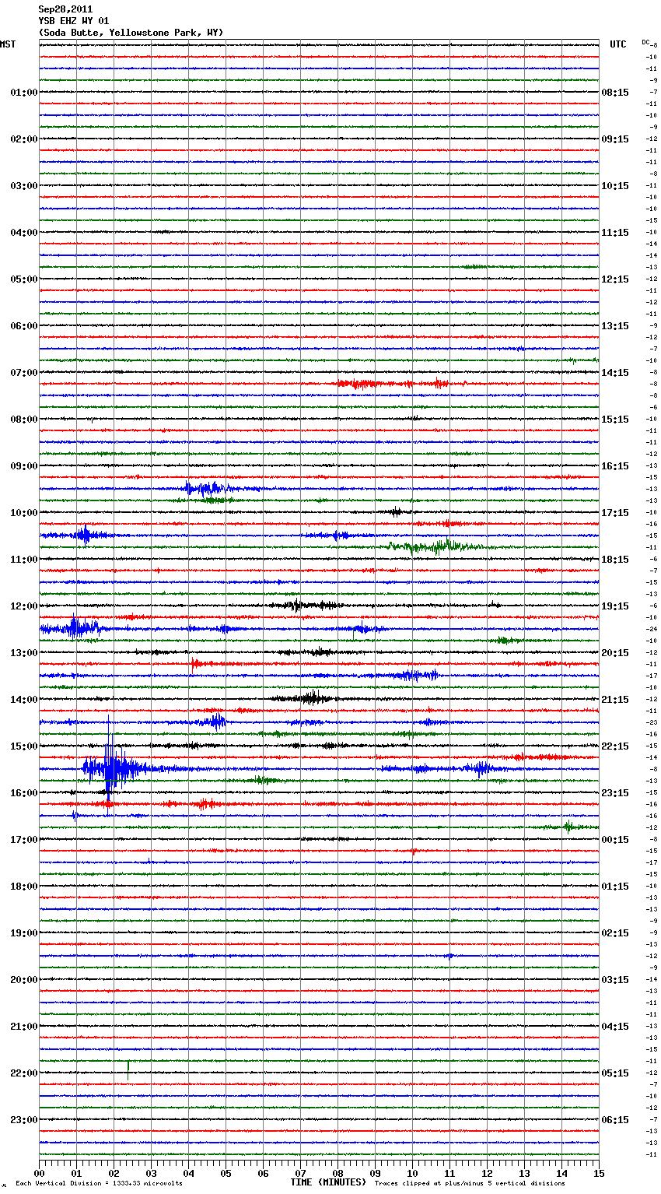Select the 11:00 MST time label
This screenshot has height=1194, width=661.
24,560
